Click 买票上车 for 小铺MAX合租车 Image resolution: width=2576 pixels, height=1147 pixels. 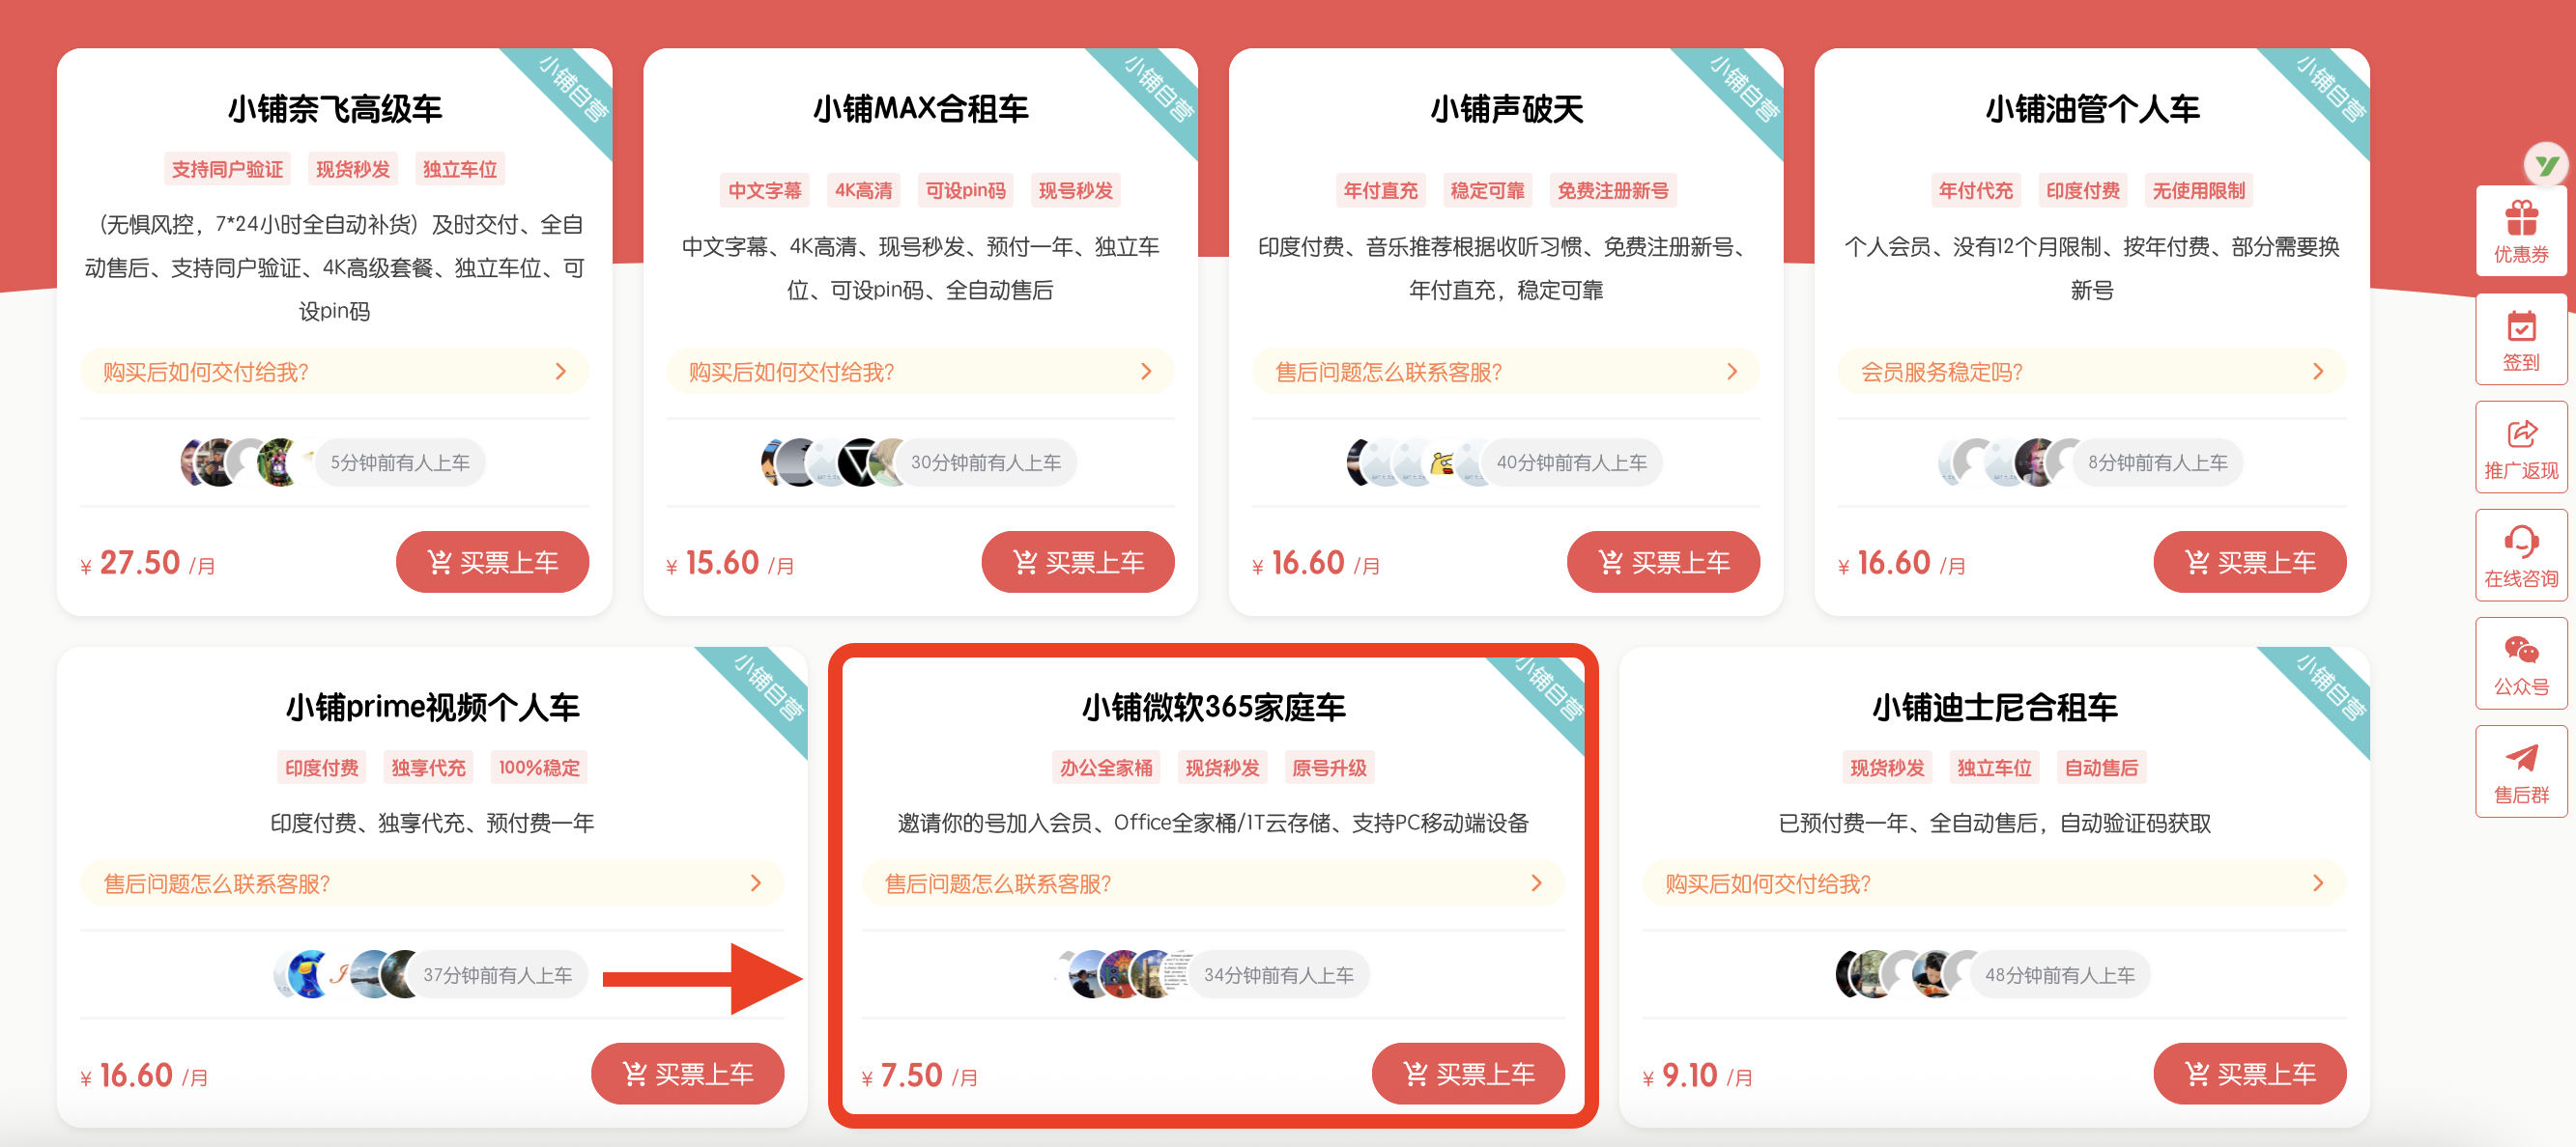(x=1078, y=563)
